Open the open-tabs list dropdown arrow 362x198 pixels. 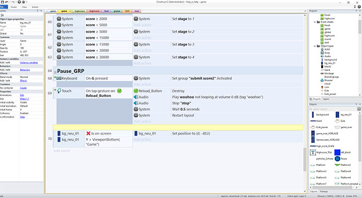pyautogui.click(x=305, y=11)
